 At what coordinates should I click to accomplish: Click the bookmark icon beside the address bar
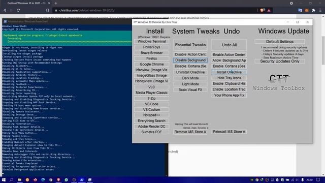pyautogui.click(x=47, y=10)
